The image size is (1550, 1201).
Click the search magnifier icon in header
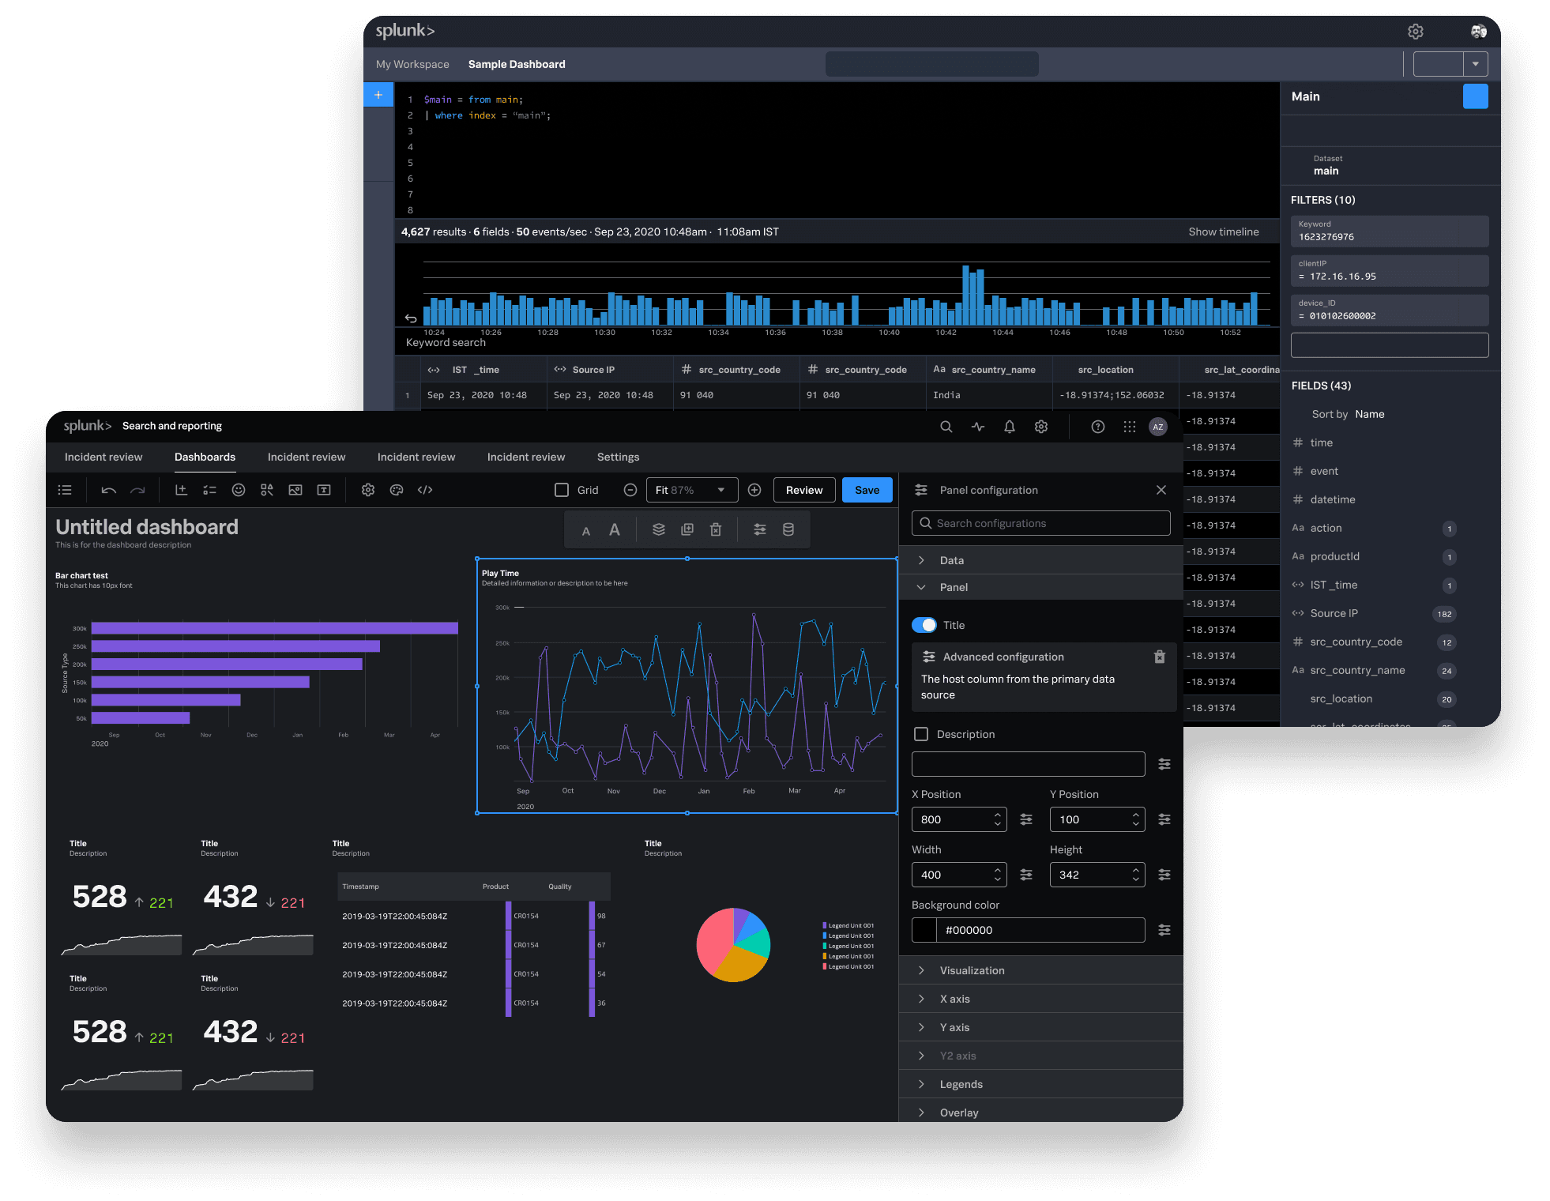pos(946,427)
